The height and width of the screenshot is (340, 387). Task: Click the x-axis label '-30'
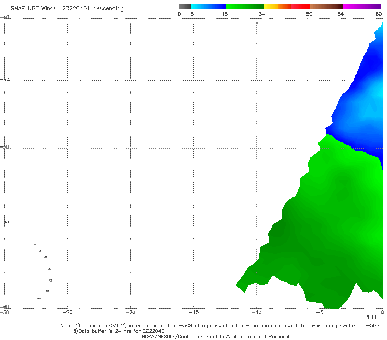(x=5, y=313)
